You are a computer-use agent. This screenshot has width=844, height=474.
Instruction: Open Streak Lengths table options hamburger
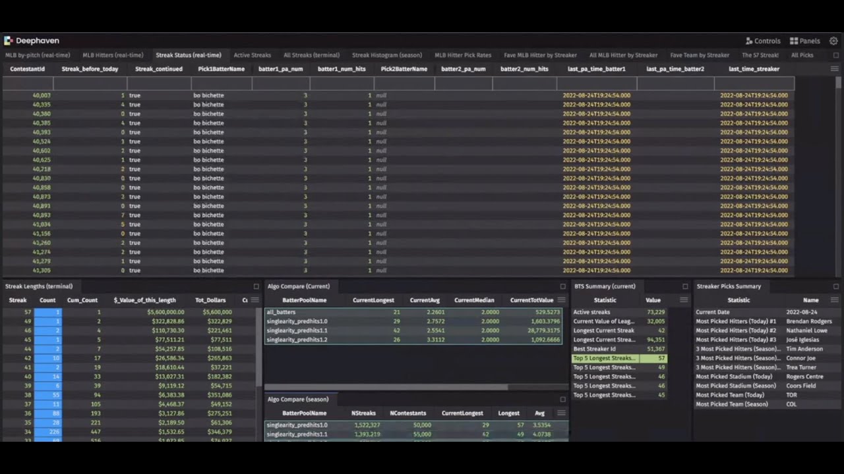(x=255, y=300)
